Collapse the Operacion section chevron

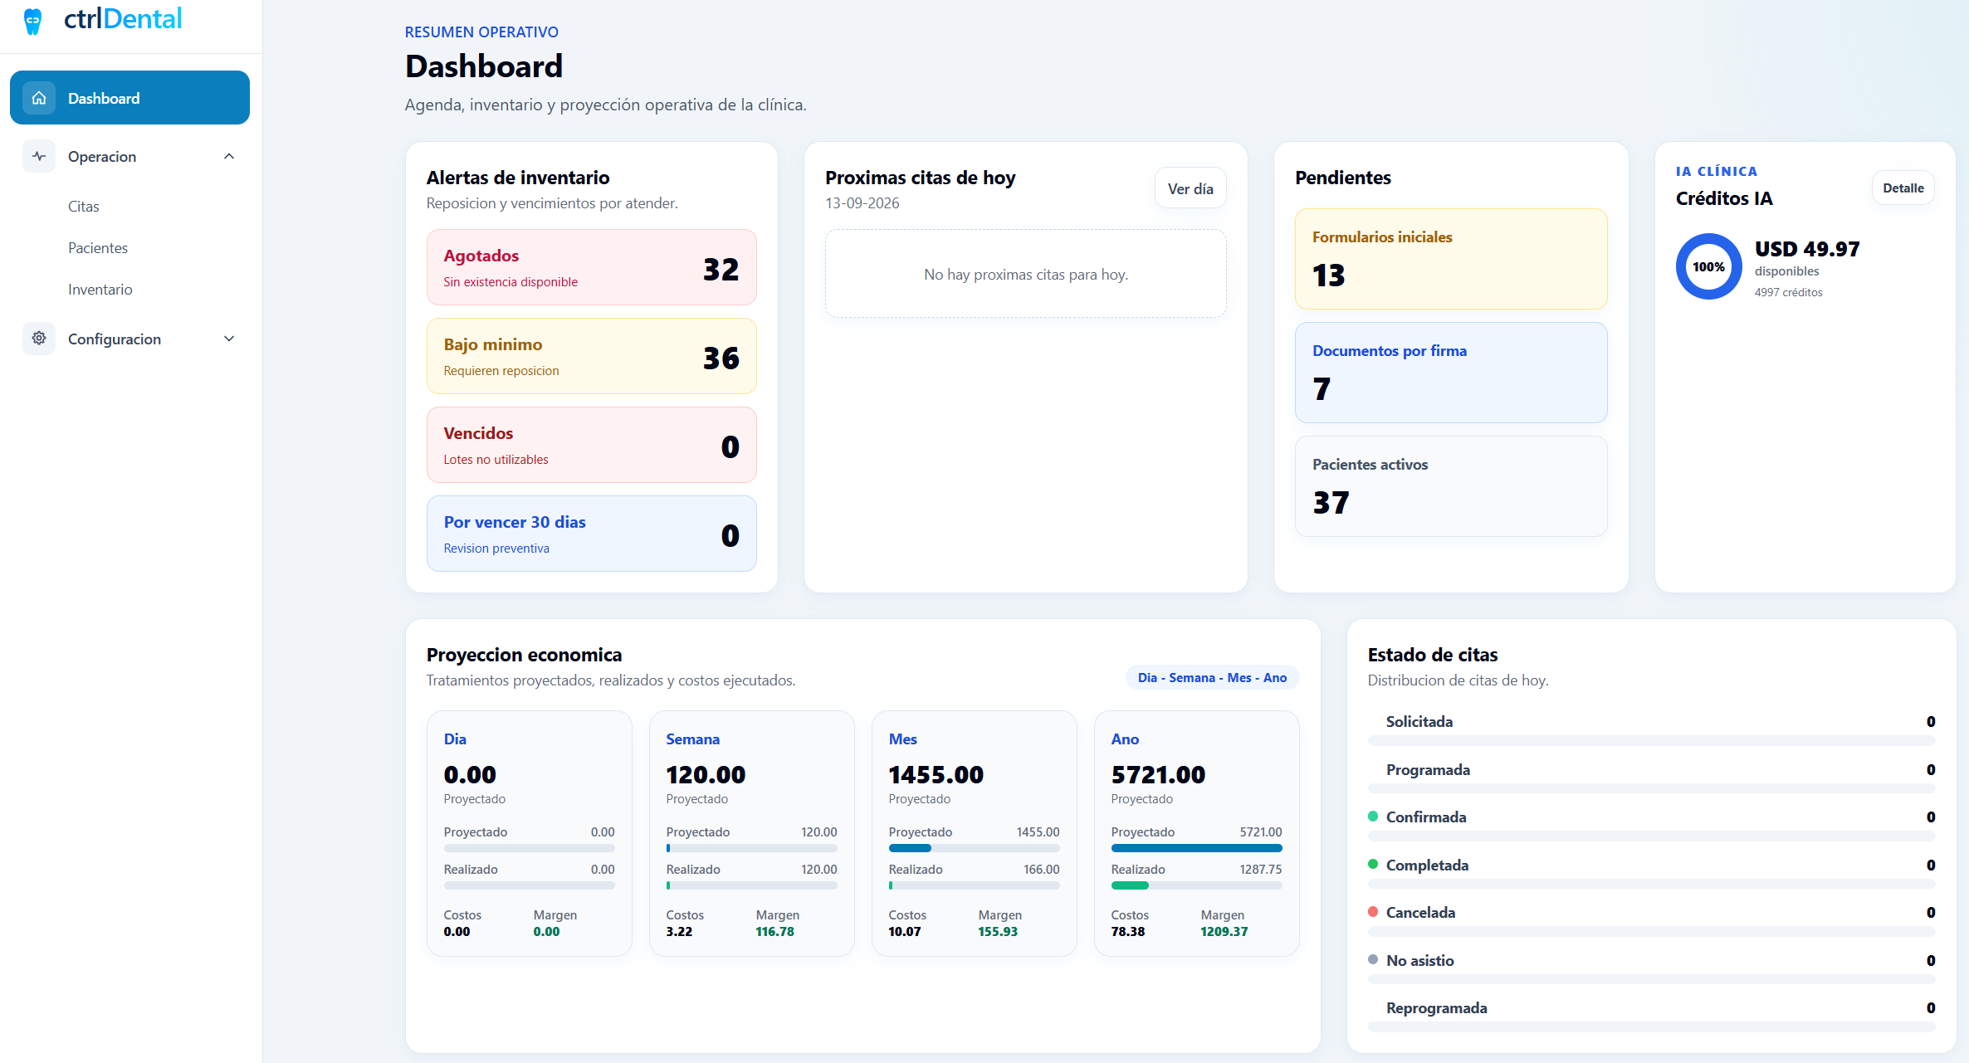pos(229,156)
